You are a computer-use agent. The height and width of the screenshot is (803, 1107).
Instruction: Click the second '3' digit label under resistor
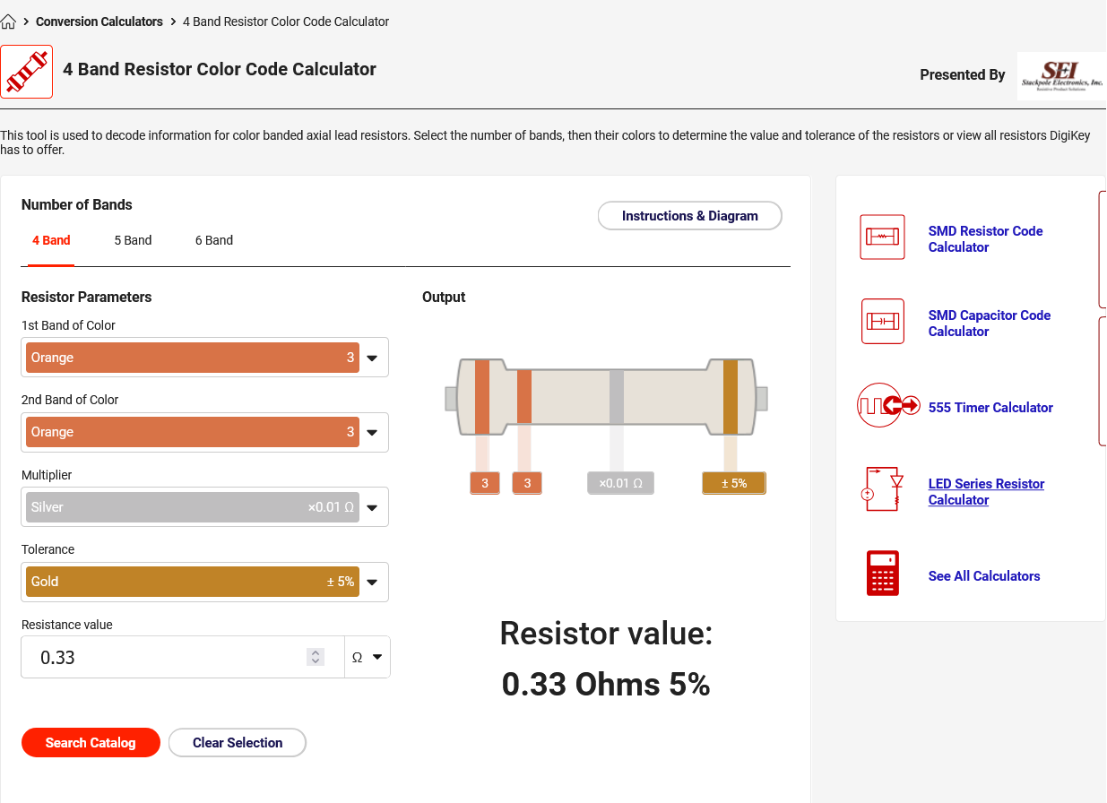527,483
